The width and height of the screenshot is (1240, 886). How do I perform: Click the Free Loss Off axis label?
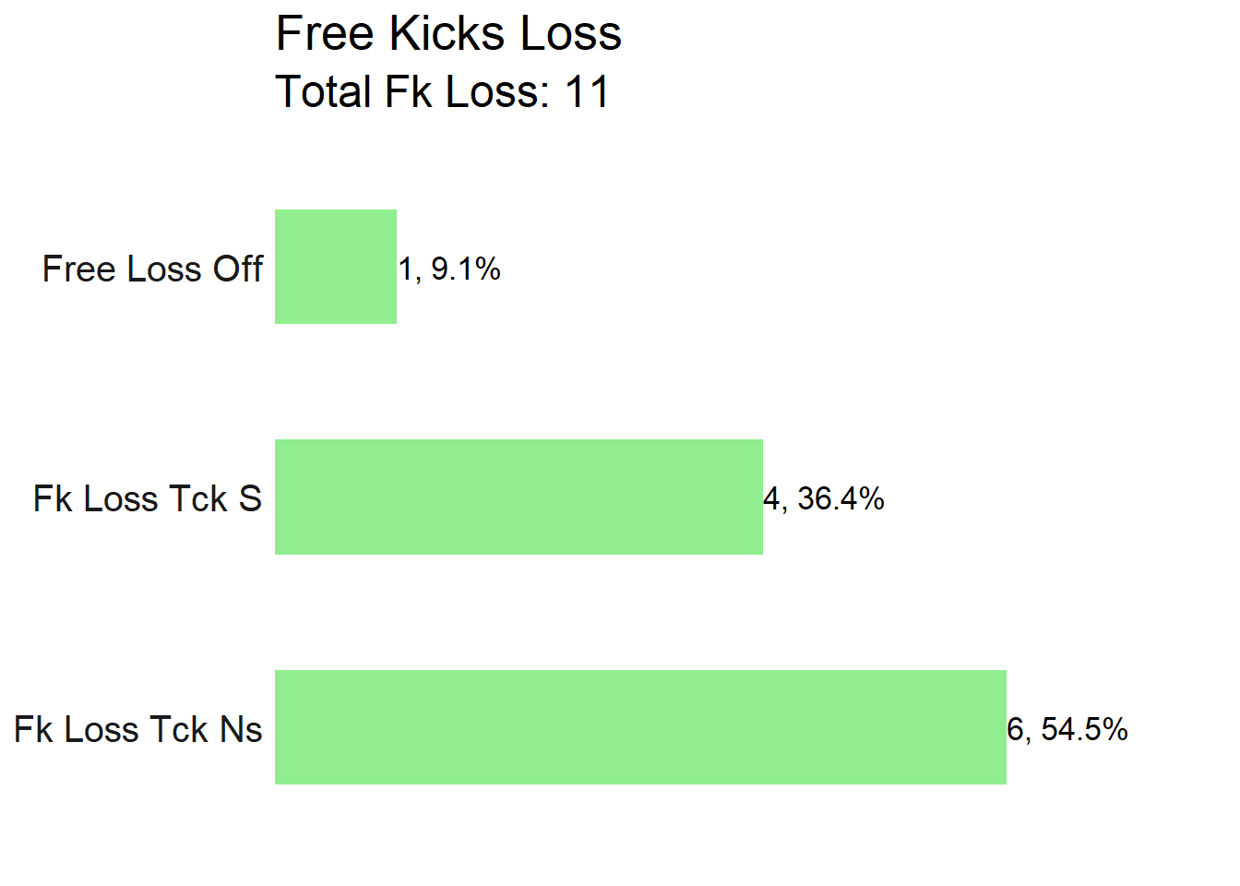[152, 269]
